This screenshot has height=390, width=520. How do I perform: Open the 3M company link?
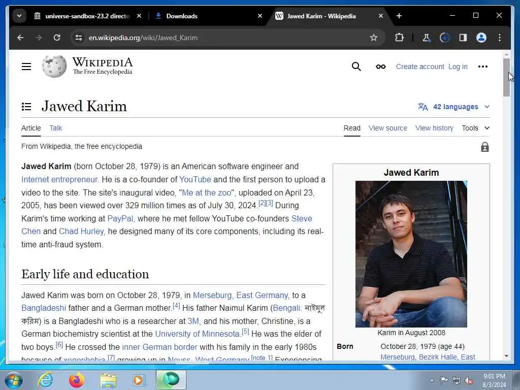point(193,321)
